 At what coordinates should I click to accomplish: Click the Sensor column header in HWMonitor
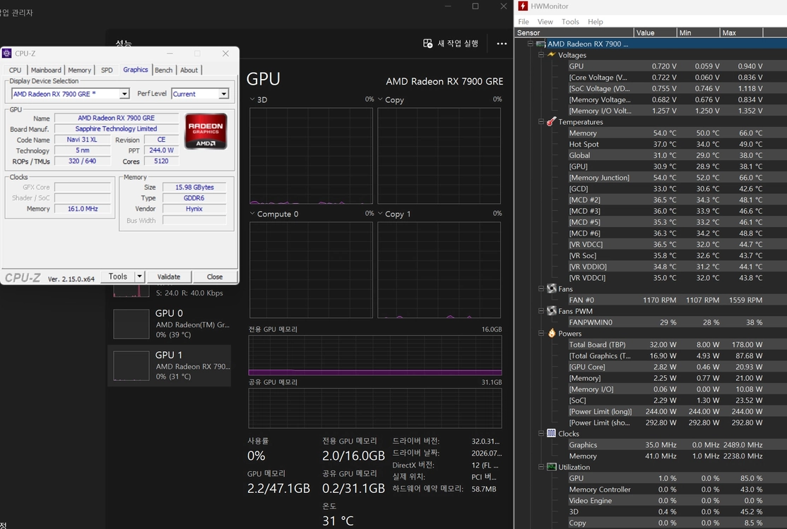574,32
